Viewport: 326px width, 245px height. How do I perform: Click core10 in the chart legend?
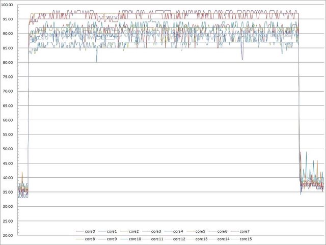tap(135, 238)
